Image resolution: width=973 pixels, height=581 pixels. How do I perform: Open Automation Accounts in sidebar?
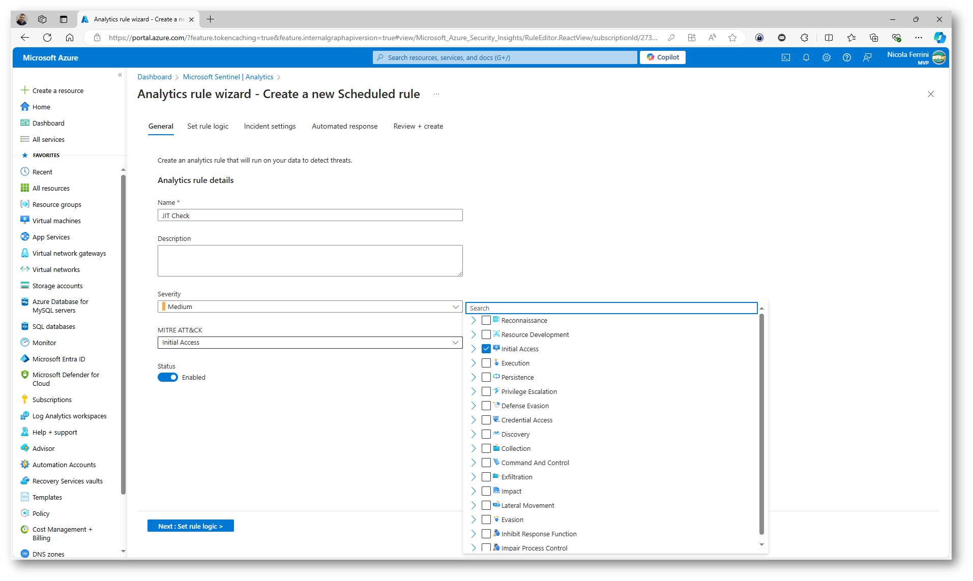coord(64,465)
